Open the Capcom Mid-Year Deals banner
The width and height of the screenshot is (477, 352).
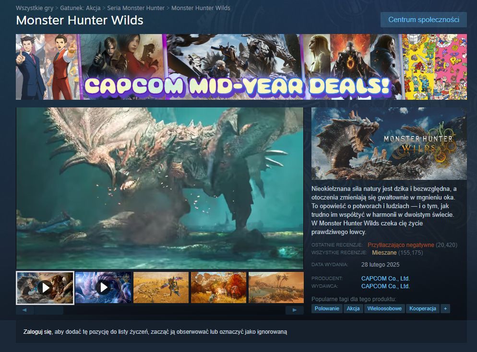pyautogui.click(x=241, y=67)
